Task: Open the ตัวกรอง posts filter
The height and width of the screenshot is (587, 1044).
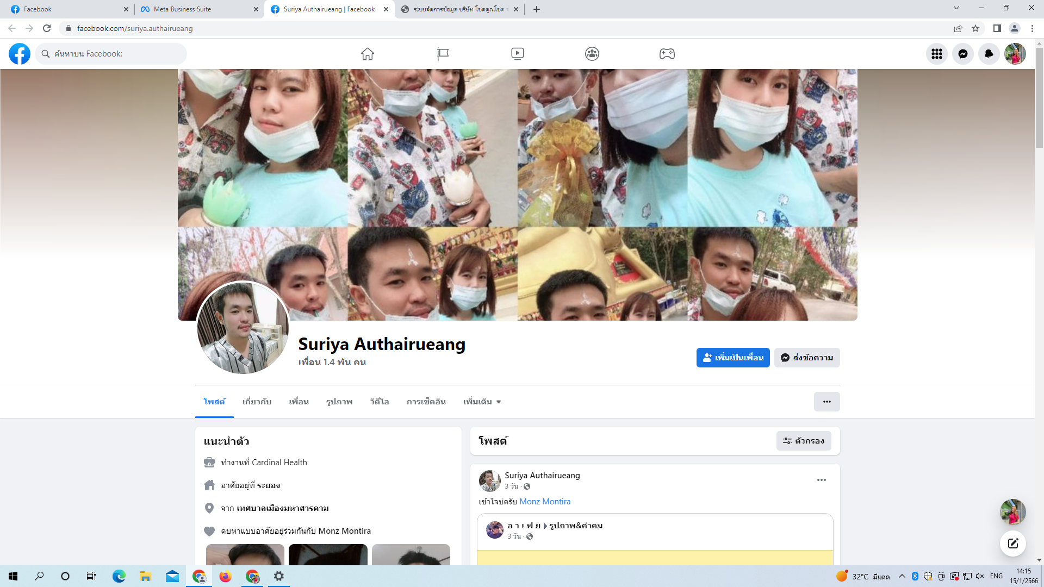Action: click(804, 441)
